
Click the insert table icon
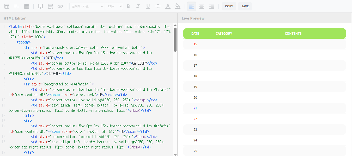click(7, 6)
